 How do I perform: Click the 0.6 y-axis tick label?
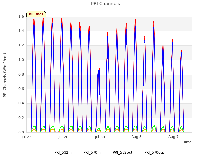coord(21,89)
